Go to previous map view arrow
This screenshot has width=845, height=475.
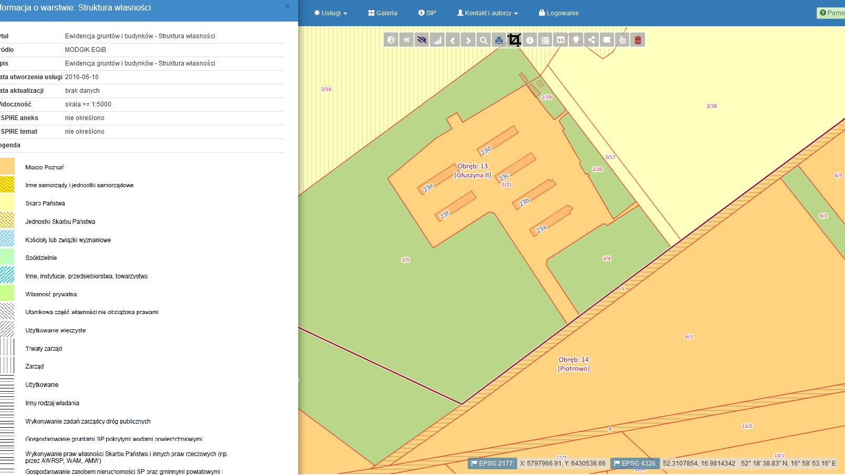[x=453, y=40]
